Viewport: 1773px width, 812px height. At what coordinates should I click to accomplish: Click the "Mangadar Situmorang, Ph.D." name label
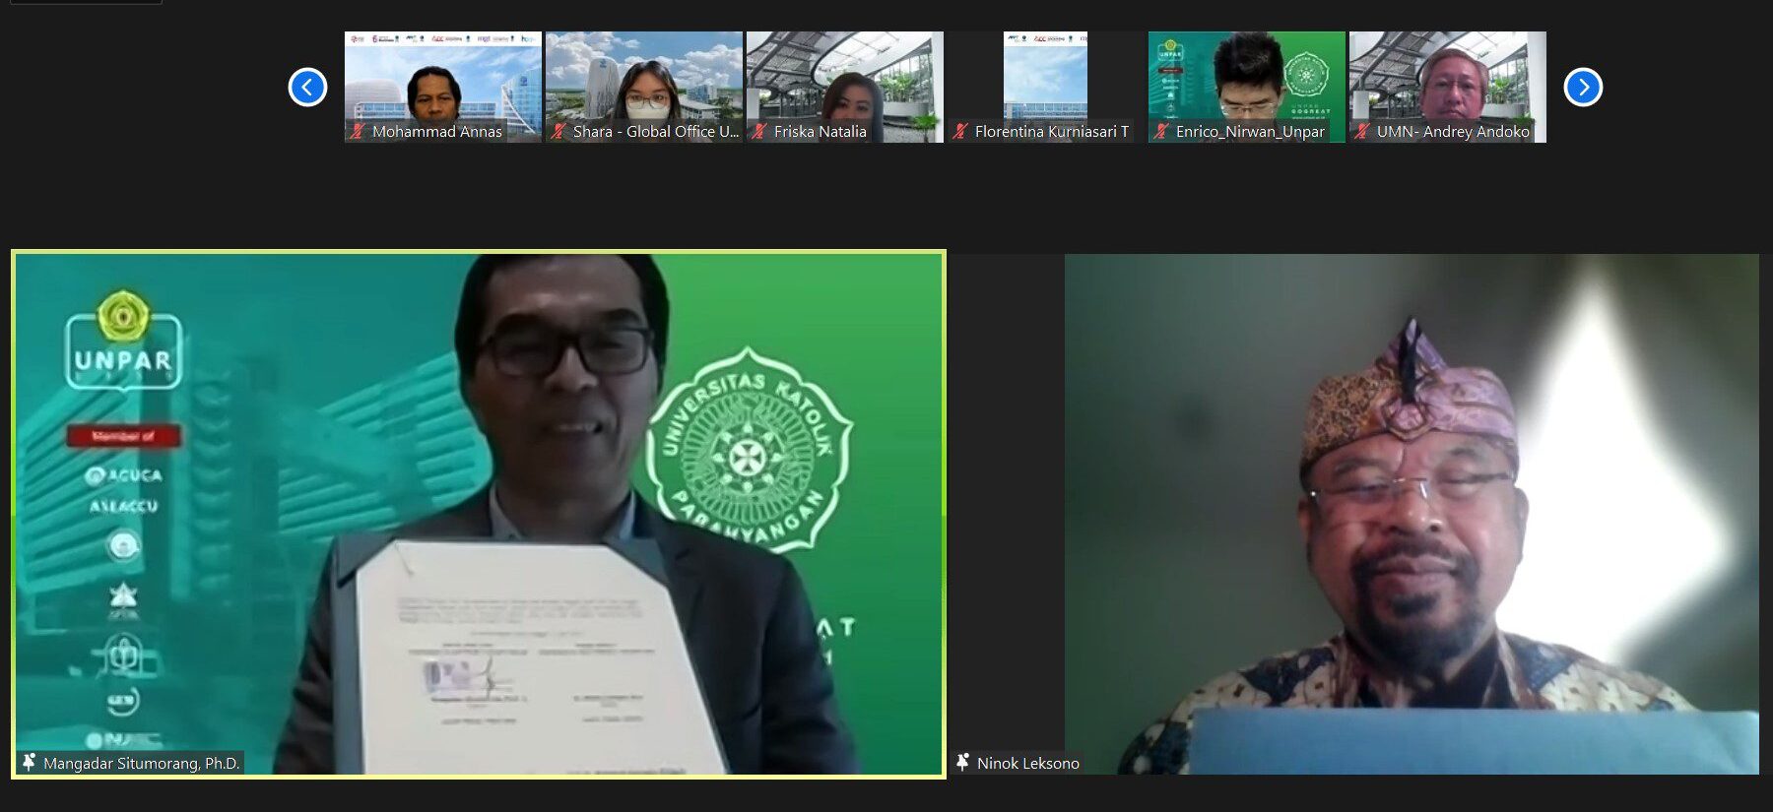(141, 763)
